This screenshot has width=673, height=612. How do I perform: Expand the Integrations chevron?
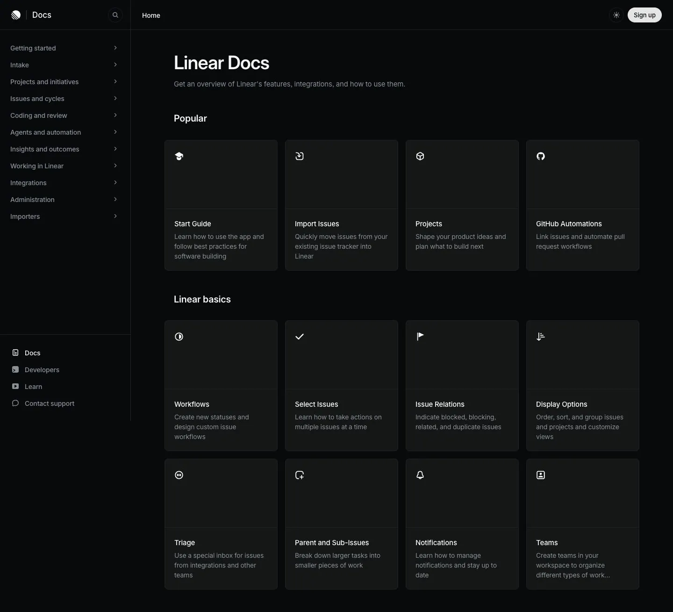tap(115, 182)
